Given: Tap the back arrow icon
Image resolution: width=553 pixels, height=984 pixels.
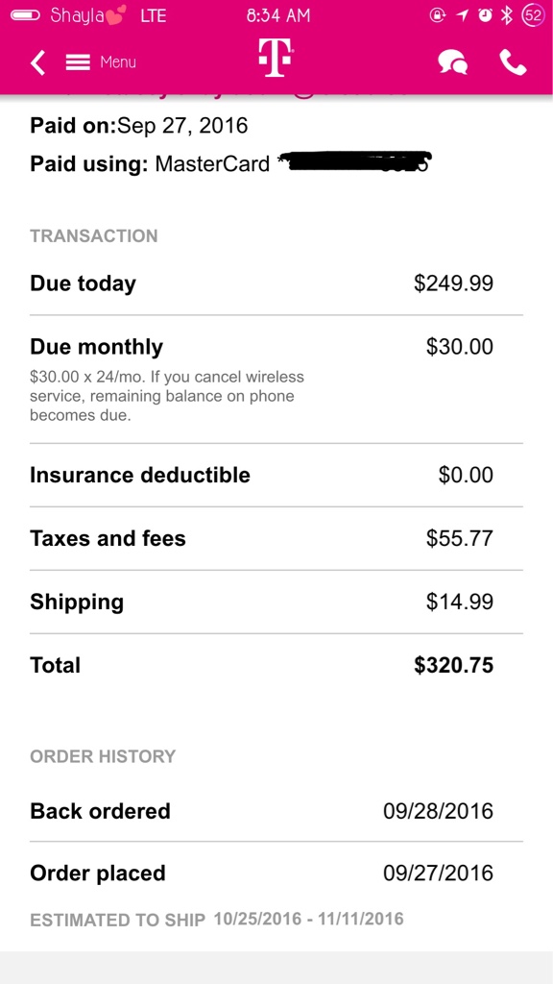Looking at the screenshot, I should (x=38, y=62).
